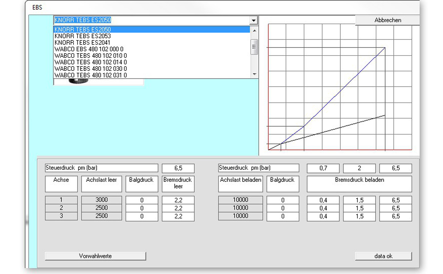This screenshot has height=274, width=443.
Task: Click the left Steuerdruck value 6,5 field
Action: pyautogui.click(x=178, y=168)
